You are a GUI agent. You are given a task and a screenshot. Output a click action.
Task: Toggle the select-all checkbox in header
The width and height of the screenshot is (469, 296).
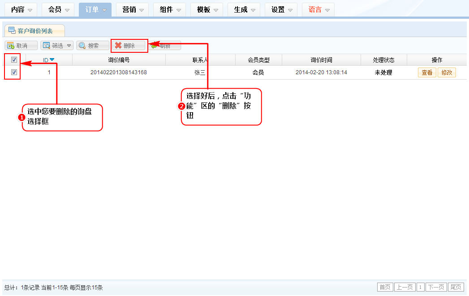pyautogui.click(x=14, y=60)
